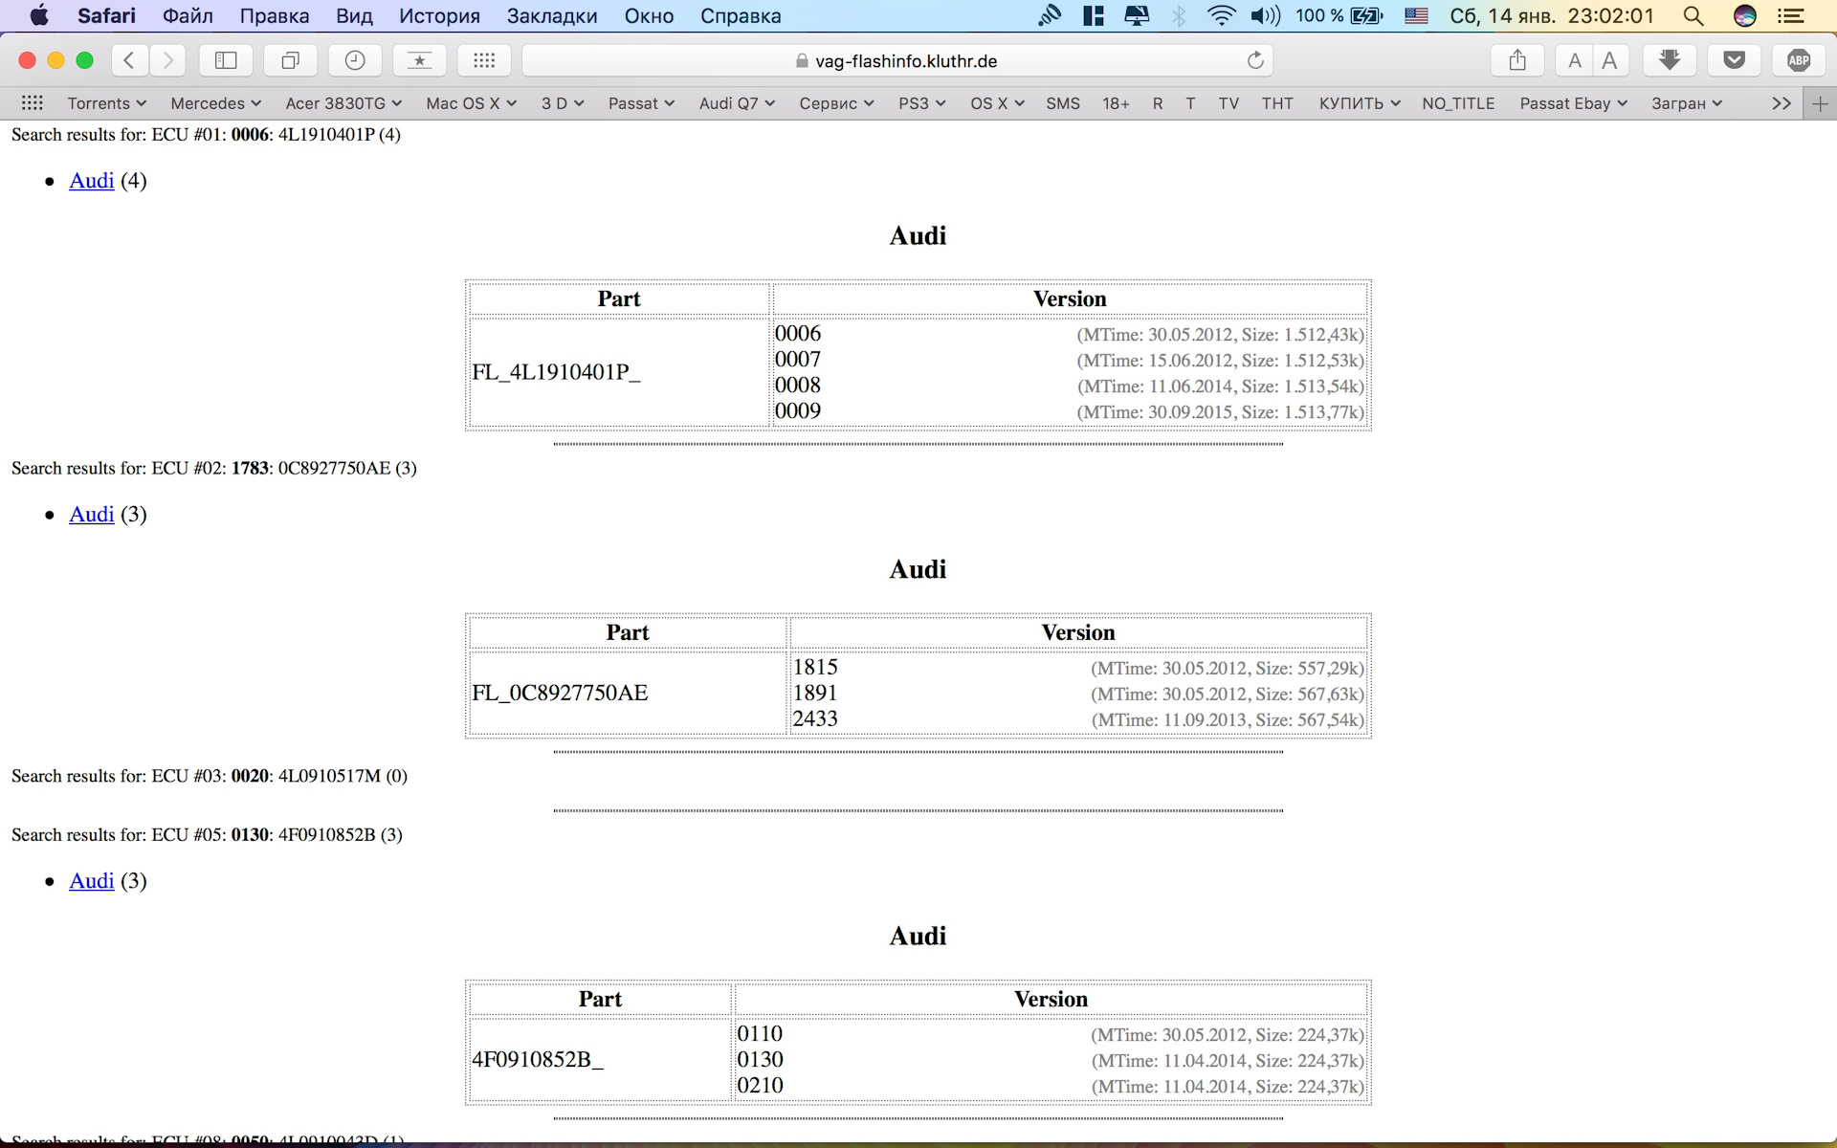
Task: Open Bluetooth status menu
Action: (1179, 15)
